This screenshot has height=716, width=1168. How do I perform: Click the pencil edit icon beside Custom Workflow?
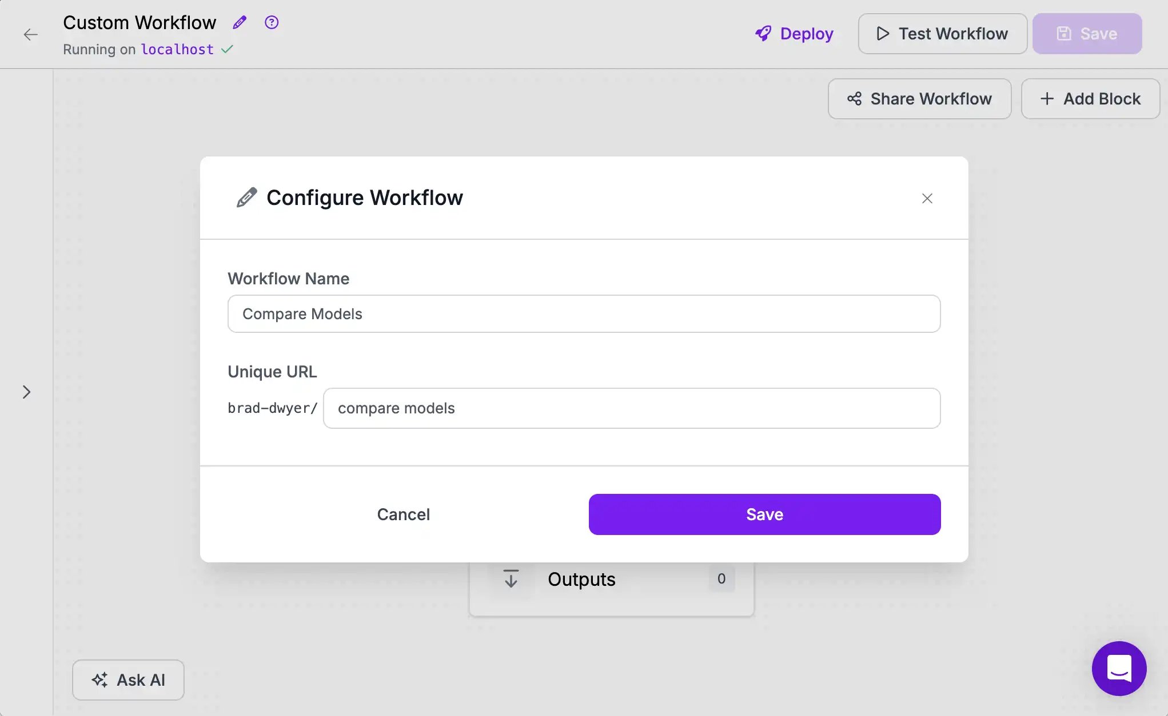coord(240,22)
